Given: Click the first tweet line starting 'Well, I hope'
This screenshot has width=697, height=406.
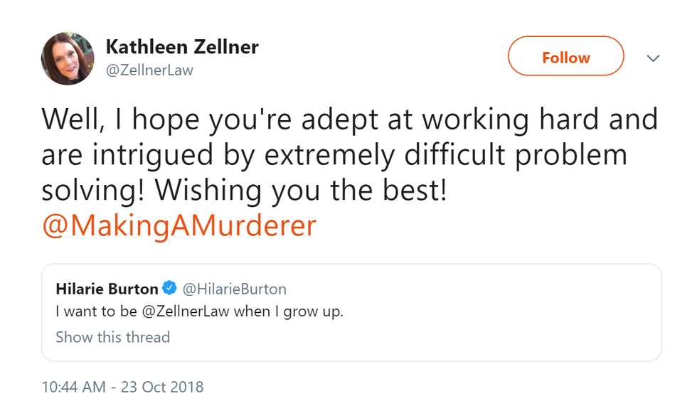Looking at the screenshot, I should 348,119.
